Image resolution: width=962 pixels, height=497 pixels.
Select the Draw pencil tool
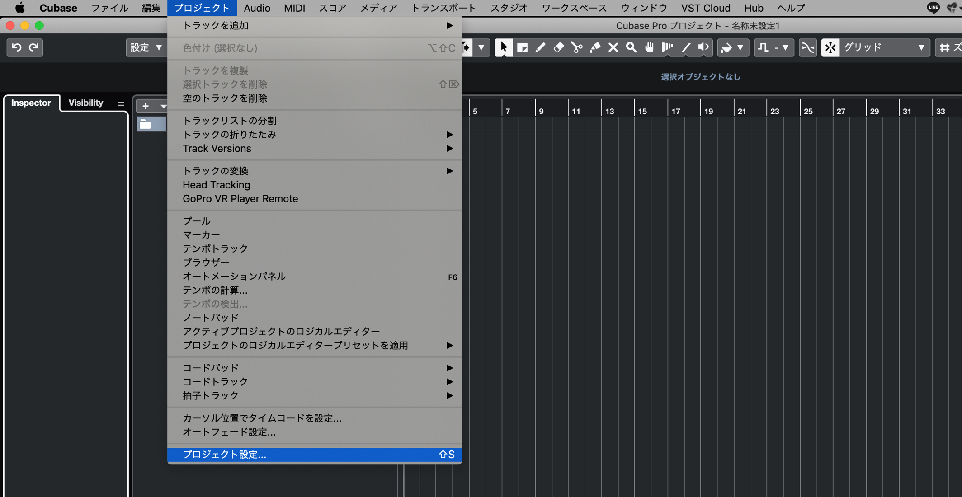(x=540, y=47)
